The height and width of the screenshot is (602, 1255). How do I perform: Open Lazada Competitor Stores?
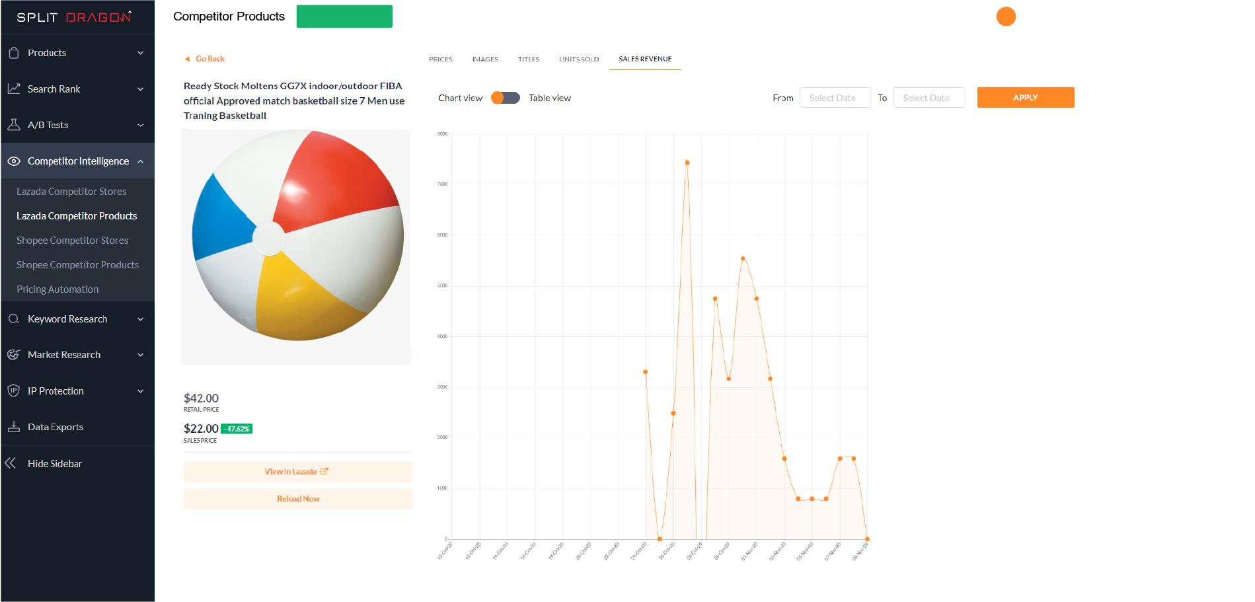pyautogui.click(x=71, y=192)
